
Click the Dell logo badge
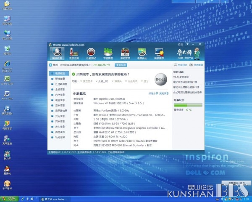[x=161, y=79]
